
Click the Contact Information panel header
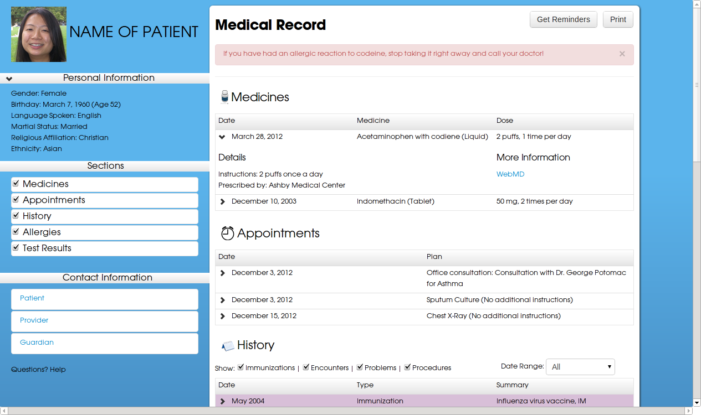(x=105, y=278)
